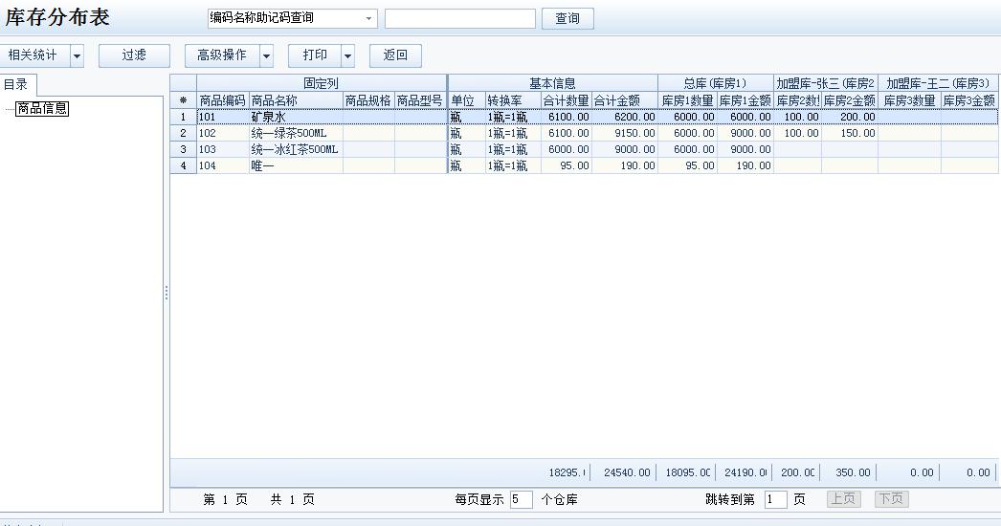Expand the 相关统计 dropdown arrow

point(77,55)
